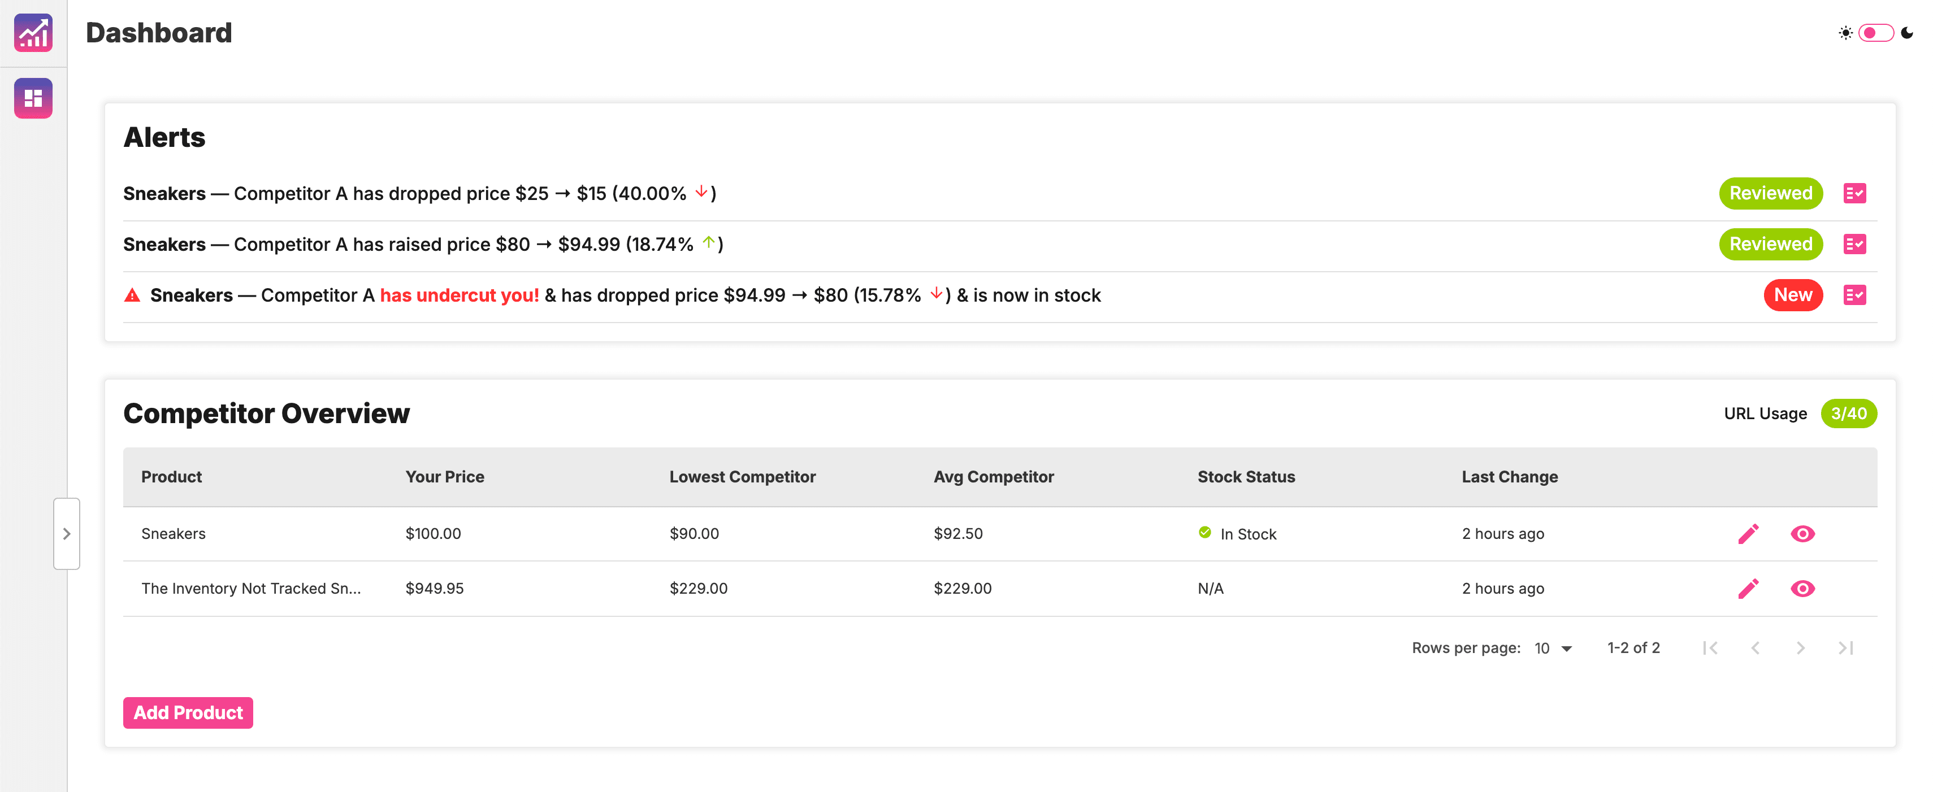This screenshot has width=1933, height=792.
Task: Click review icon for undercut alert
Action: click(x=1854, y=295)
